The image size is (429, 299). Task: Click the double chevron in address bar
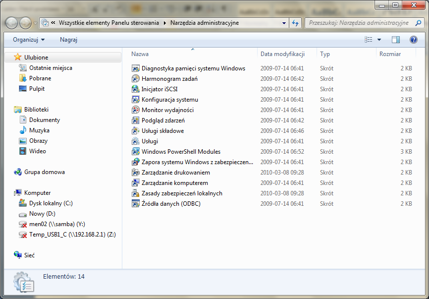tap(54, 23)
